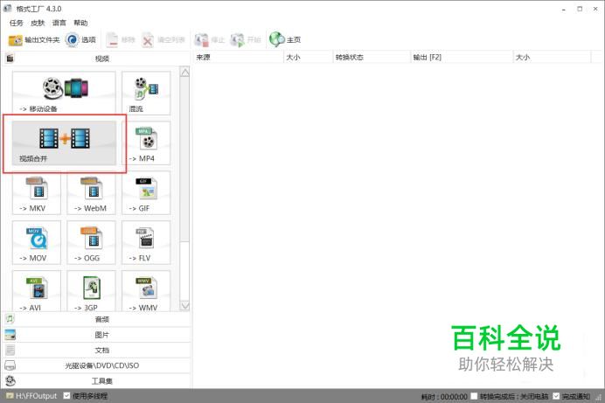605x403 pixels.
Task: Choose the 视频合并 video merge tile
Action: (64, 142)
